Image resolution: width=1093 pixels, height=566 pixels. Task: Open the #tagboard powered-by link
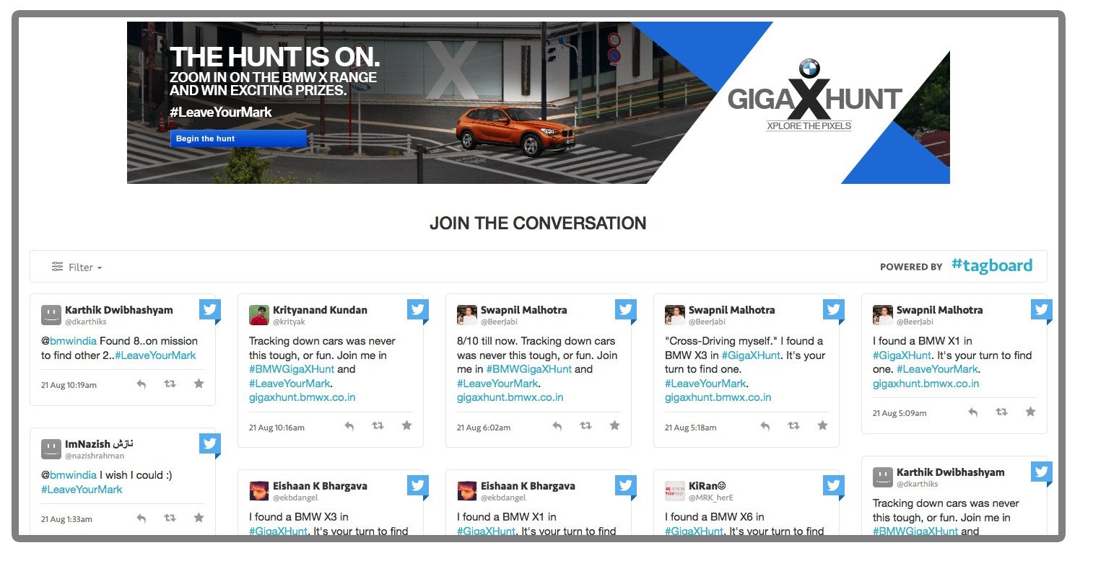(992, 266)
